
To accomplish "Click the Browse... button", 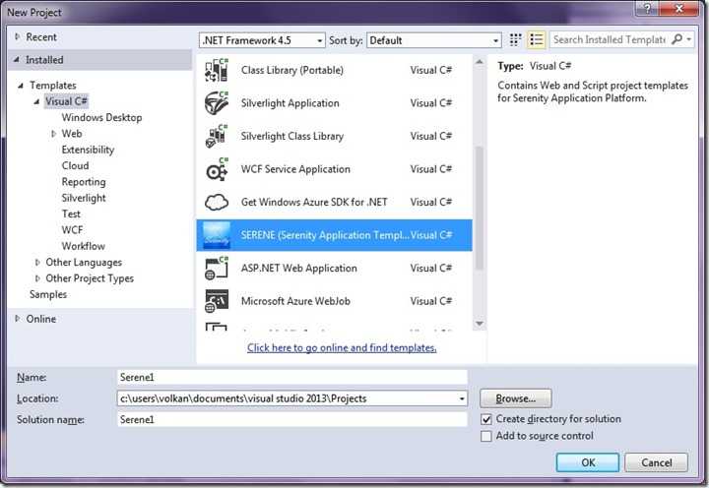I will (515, 398).
